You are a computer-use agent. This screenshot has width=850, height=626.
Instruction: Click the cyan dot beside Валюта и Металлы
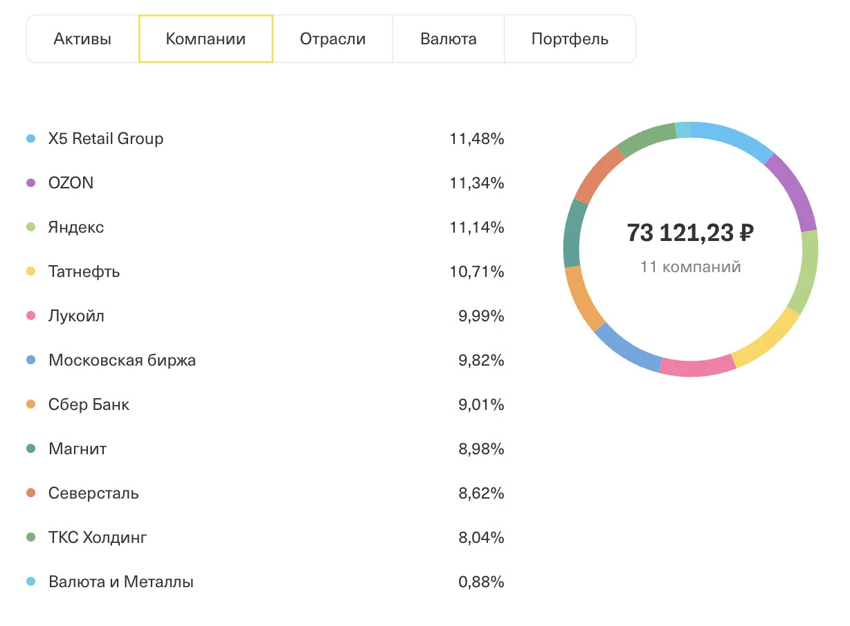coord(30,582)
